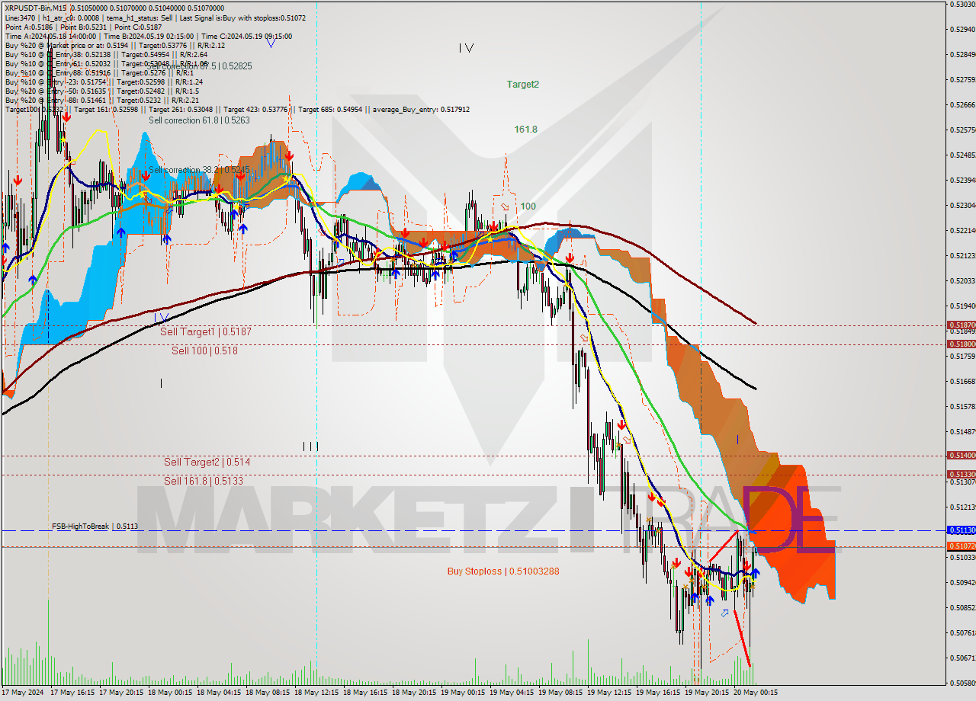
Task: Select 'Sell correction 38.2 | 0.5245' text
Action: click(x=199, y=170)
